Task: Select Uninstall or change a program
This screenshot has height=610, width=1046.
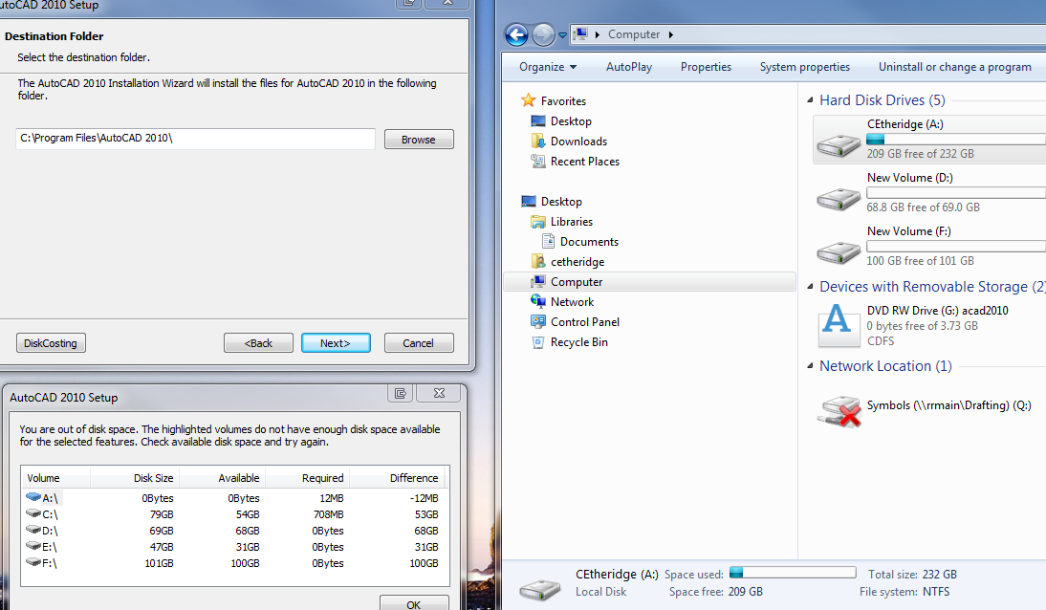Action: click(x=955, y=67)
